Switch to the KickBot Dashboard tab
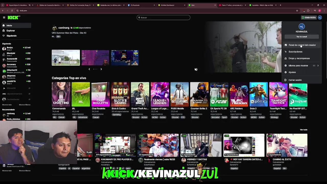Viewport: 327px width, 184px height. [x=171, y=5]
